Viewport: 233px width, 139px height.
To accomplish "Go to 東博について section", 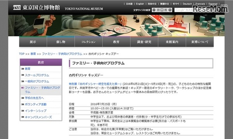I will (200, 42).
